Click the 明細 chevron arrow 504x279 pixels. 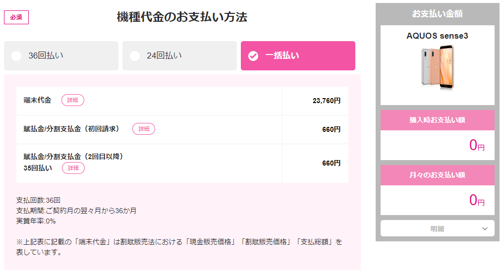[485, 229]
